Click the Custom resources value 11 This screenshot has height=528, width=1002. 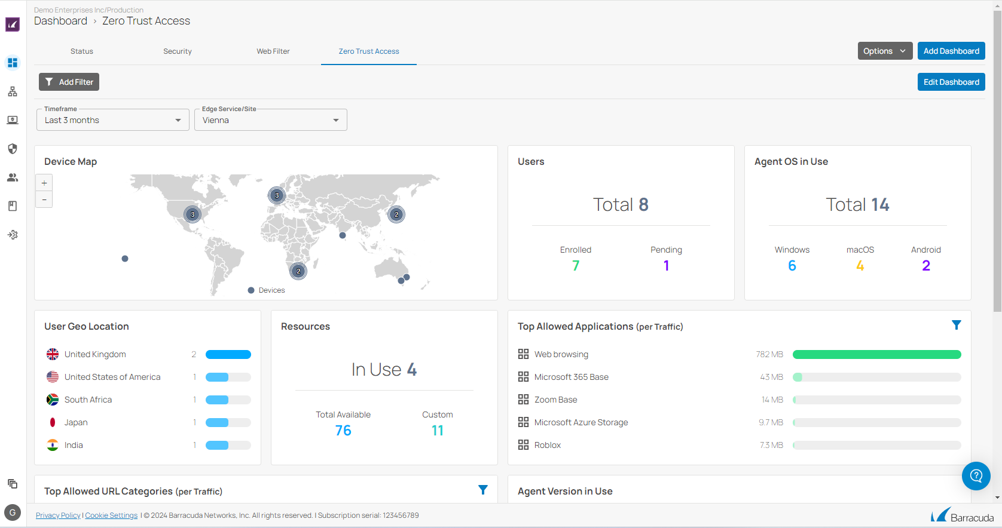pos(438,431)
